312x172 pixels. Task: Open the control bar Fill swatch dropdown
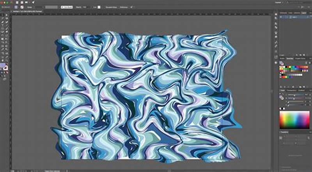16,7
